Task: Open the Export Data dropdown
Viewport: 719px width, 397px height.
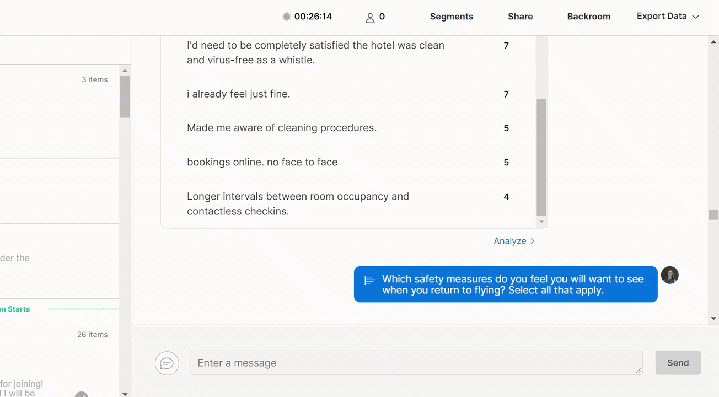Action: [x=667, y=17]
